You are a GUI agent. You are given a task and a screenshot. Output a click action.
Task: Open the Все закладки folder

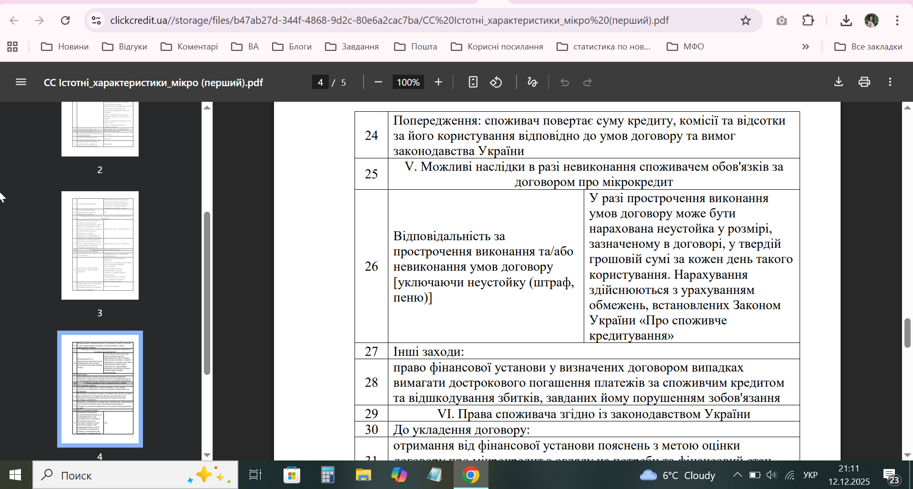868,47
